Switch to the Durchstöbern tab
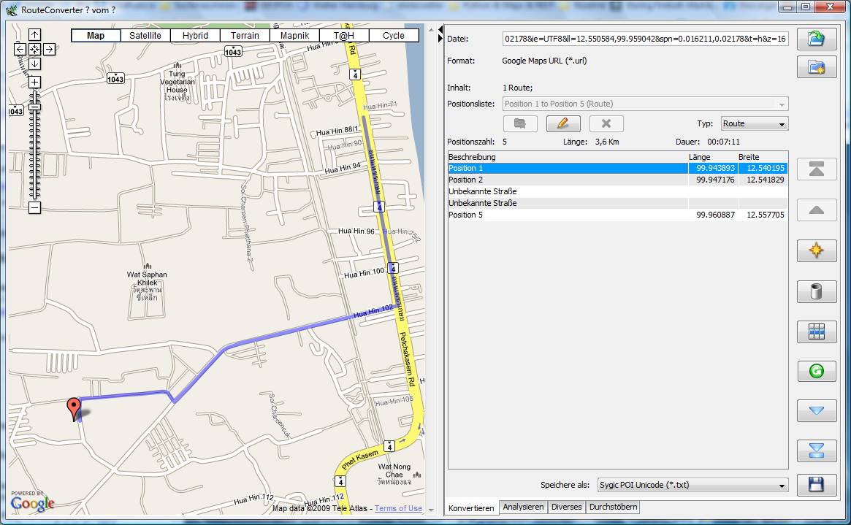Screen dimensions: 851x525 [x=613, y=507]
